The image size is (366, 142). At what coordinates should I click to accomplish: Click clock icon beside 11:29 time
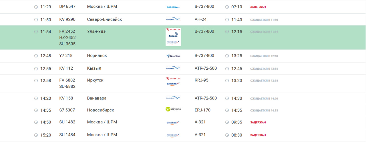pos(36,7)
